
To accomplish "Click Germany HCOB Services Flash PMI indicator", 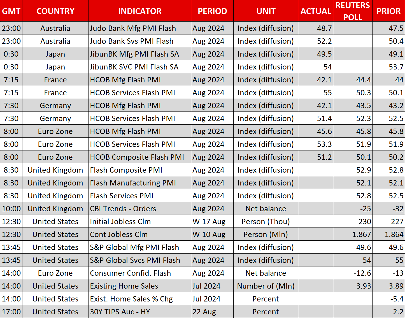I will [x=140, y=118].
